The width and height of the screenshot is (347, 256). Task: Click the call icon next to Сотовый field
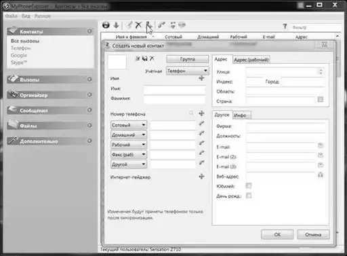tap(201, 124)
